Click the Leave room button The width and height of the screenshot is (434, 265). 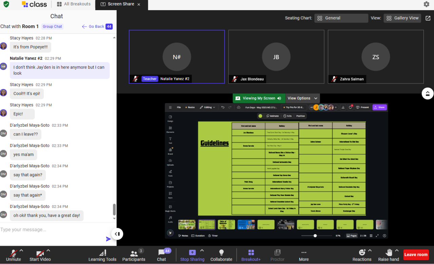(416, 255)
